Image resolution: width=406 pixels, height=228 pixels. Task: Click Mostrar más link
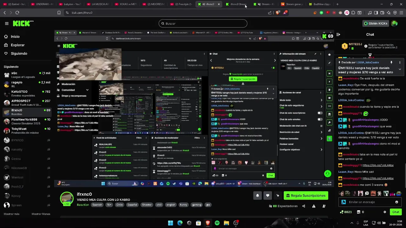(x=11, y=214)
